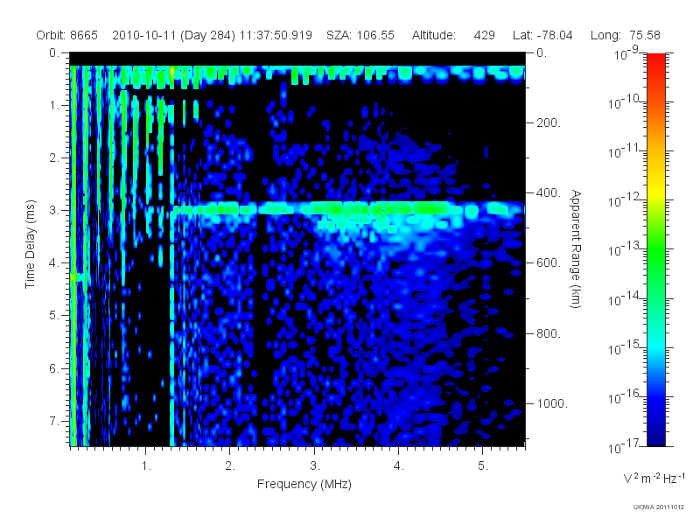700x525 pixels.
Task: Click the dark blue bottom of color bar
Action: click(655, 435)
